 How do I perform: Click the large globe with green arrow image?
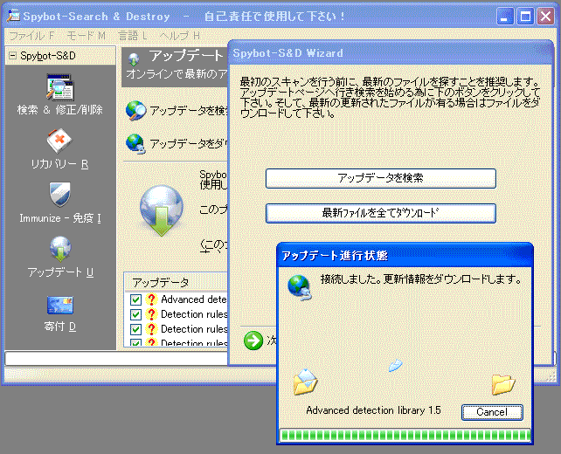pos(162,210)
